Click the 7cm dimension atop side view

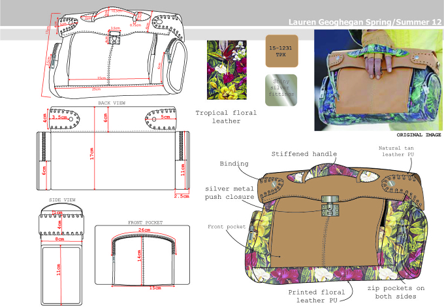pyautogui.click(x=57, y=212)
